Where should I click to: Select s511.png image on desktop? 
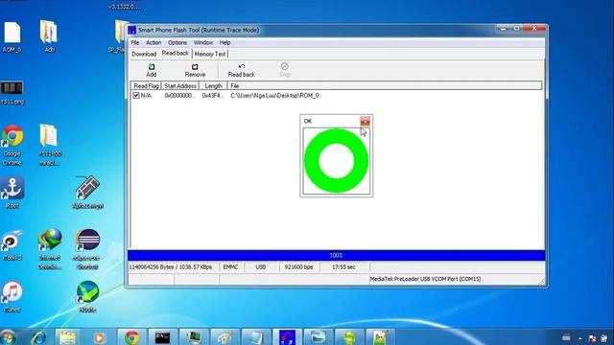click(12, 93)
